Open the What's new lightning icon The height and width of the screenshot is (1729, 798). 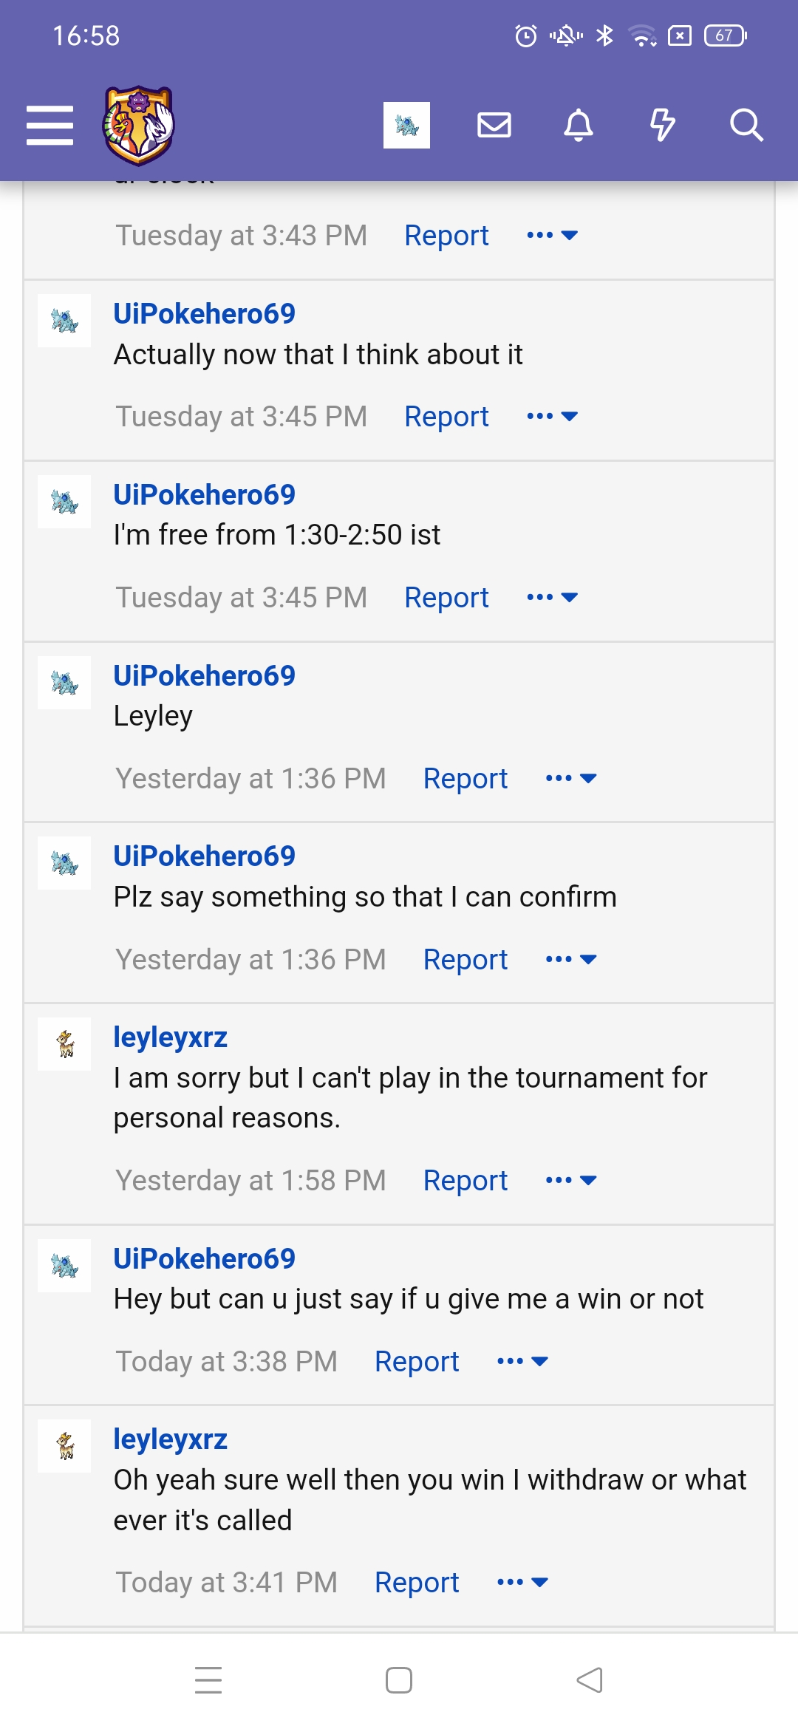(663, 125)
